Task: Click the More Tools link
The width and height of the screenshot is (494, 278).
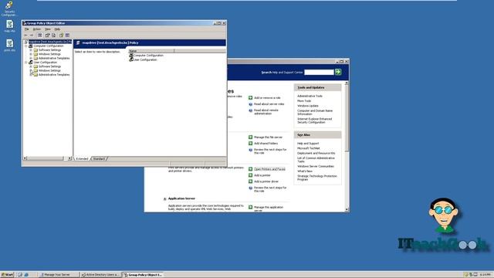Action: click(x=304, y=101)
